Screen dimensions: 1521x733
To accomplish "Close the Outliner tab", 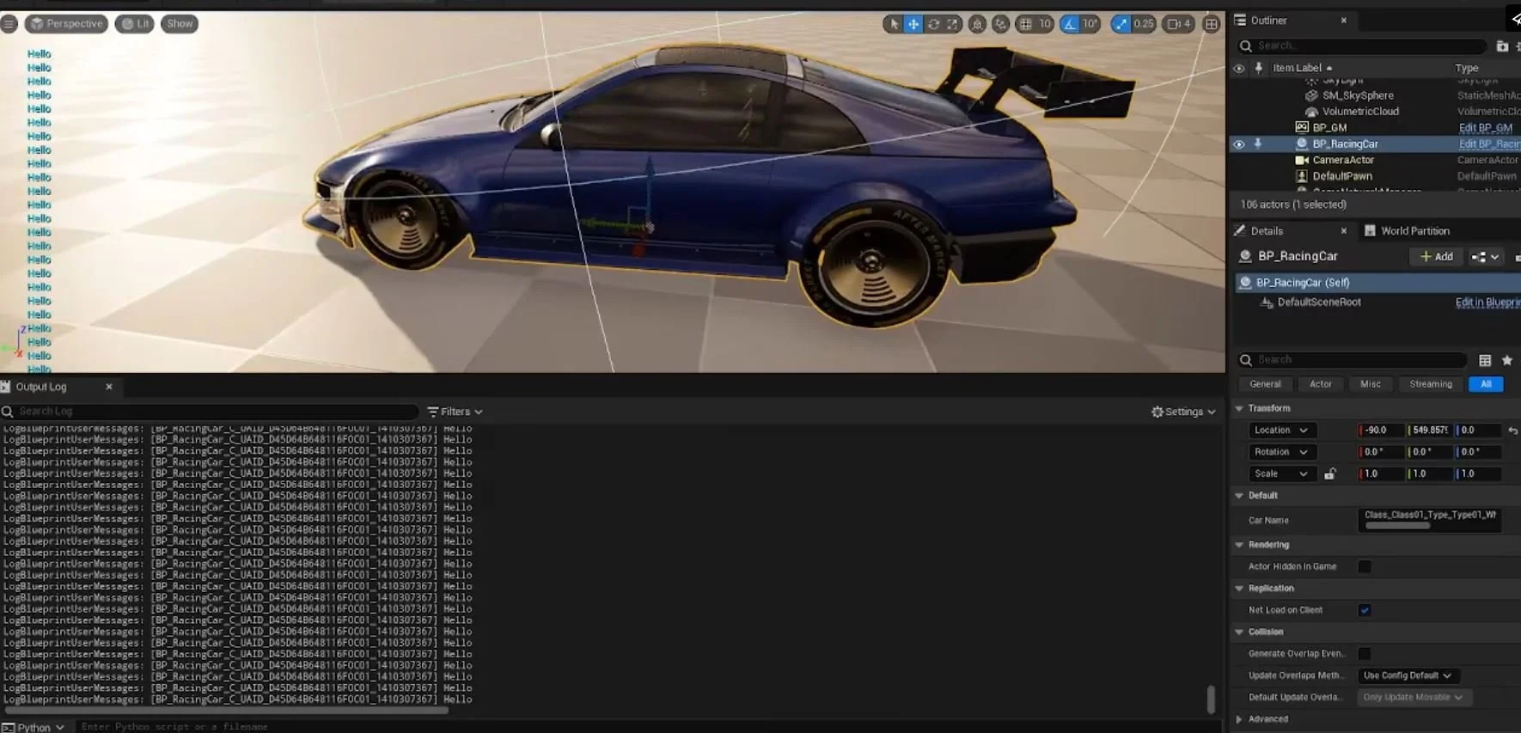I will (1344, 21).
